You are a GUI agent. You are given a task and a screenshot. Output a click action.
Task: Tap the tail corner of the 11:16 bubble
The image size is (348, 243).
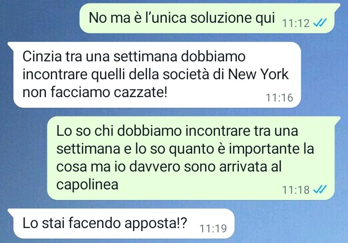(x=11, y=44)
